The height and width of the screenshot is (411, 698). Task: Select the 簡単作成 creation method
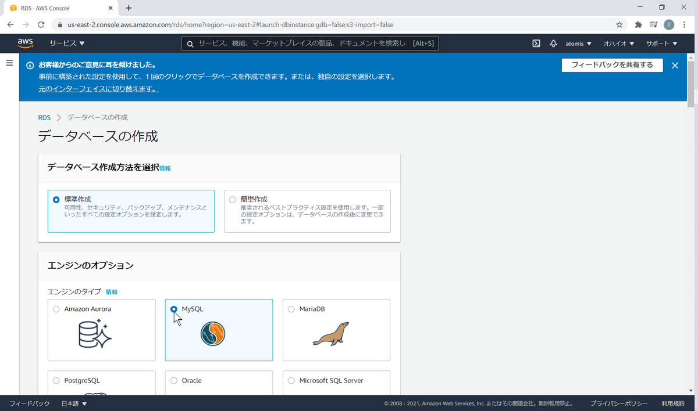(233, 199)
